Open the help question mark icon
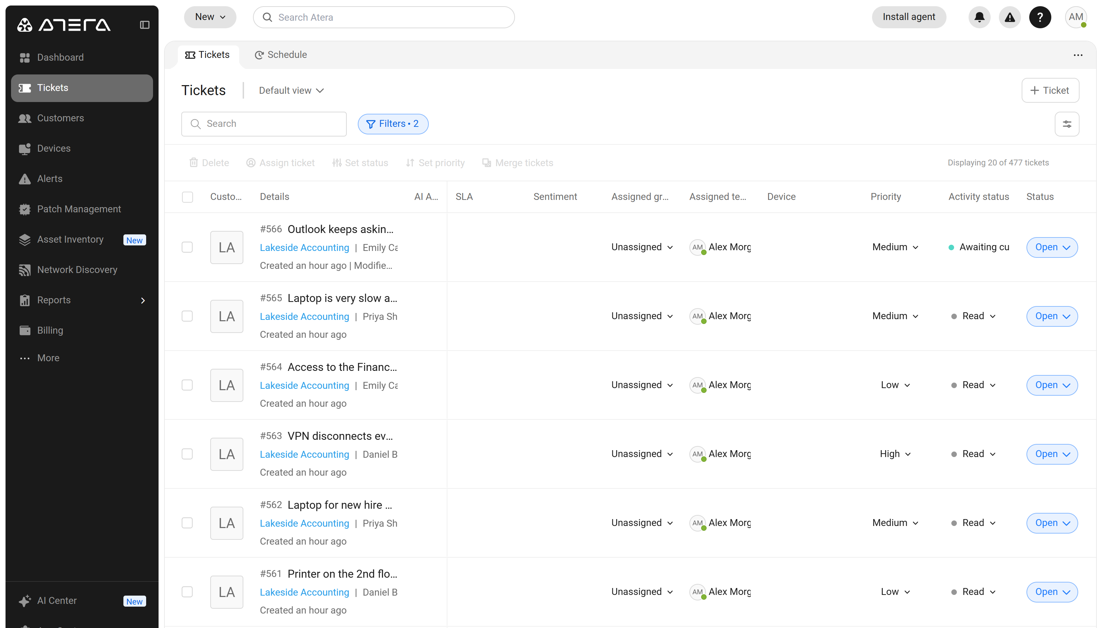1103x628 pixels. [1040, 17]
